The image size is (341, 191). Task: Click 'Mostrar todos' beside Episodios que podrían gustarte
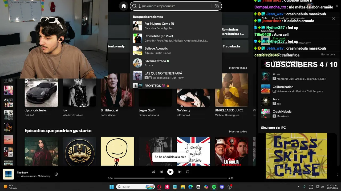238,132
